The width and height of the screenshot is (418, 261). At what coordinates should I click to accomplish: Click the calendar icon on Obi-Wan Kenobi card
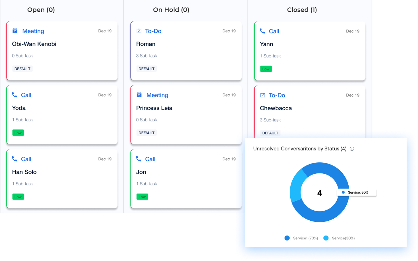(15, 31)
